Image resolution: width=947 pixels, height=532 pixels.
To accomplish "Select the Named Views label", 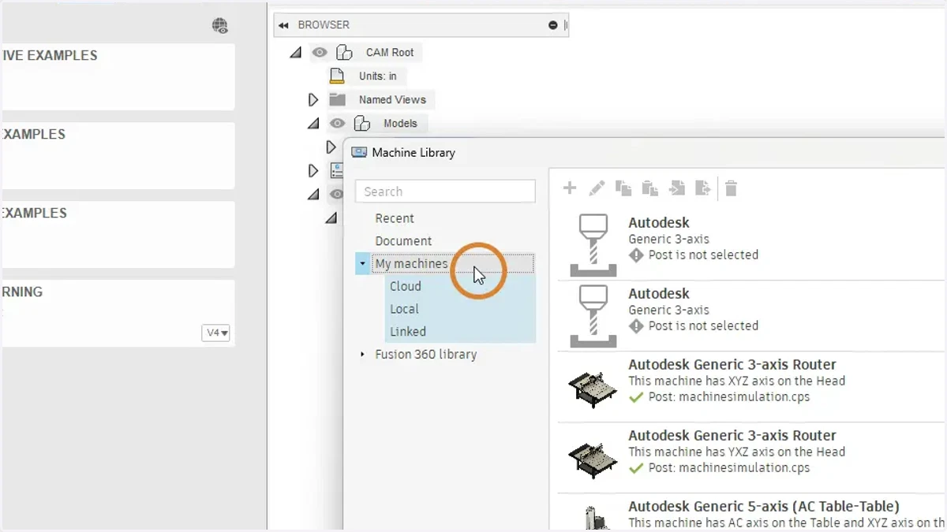I will click(x=392, y=100).
